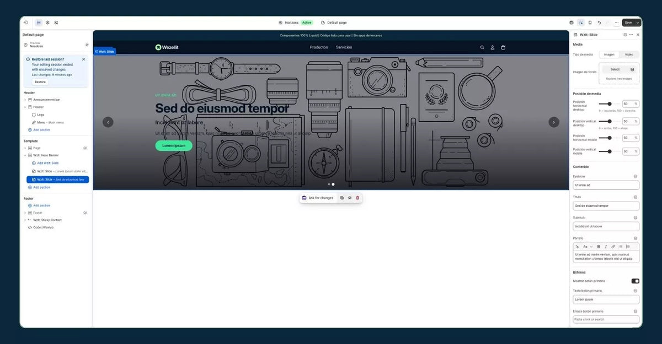Open the Horizons theme selector
Viewport: 662px width, 344px height.
pos(295,23)
